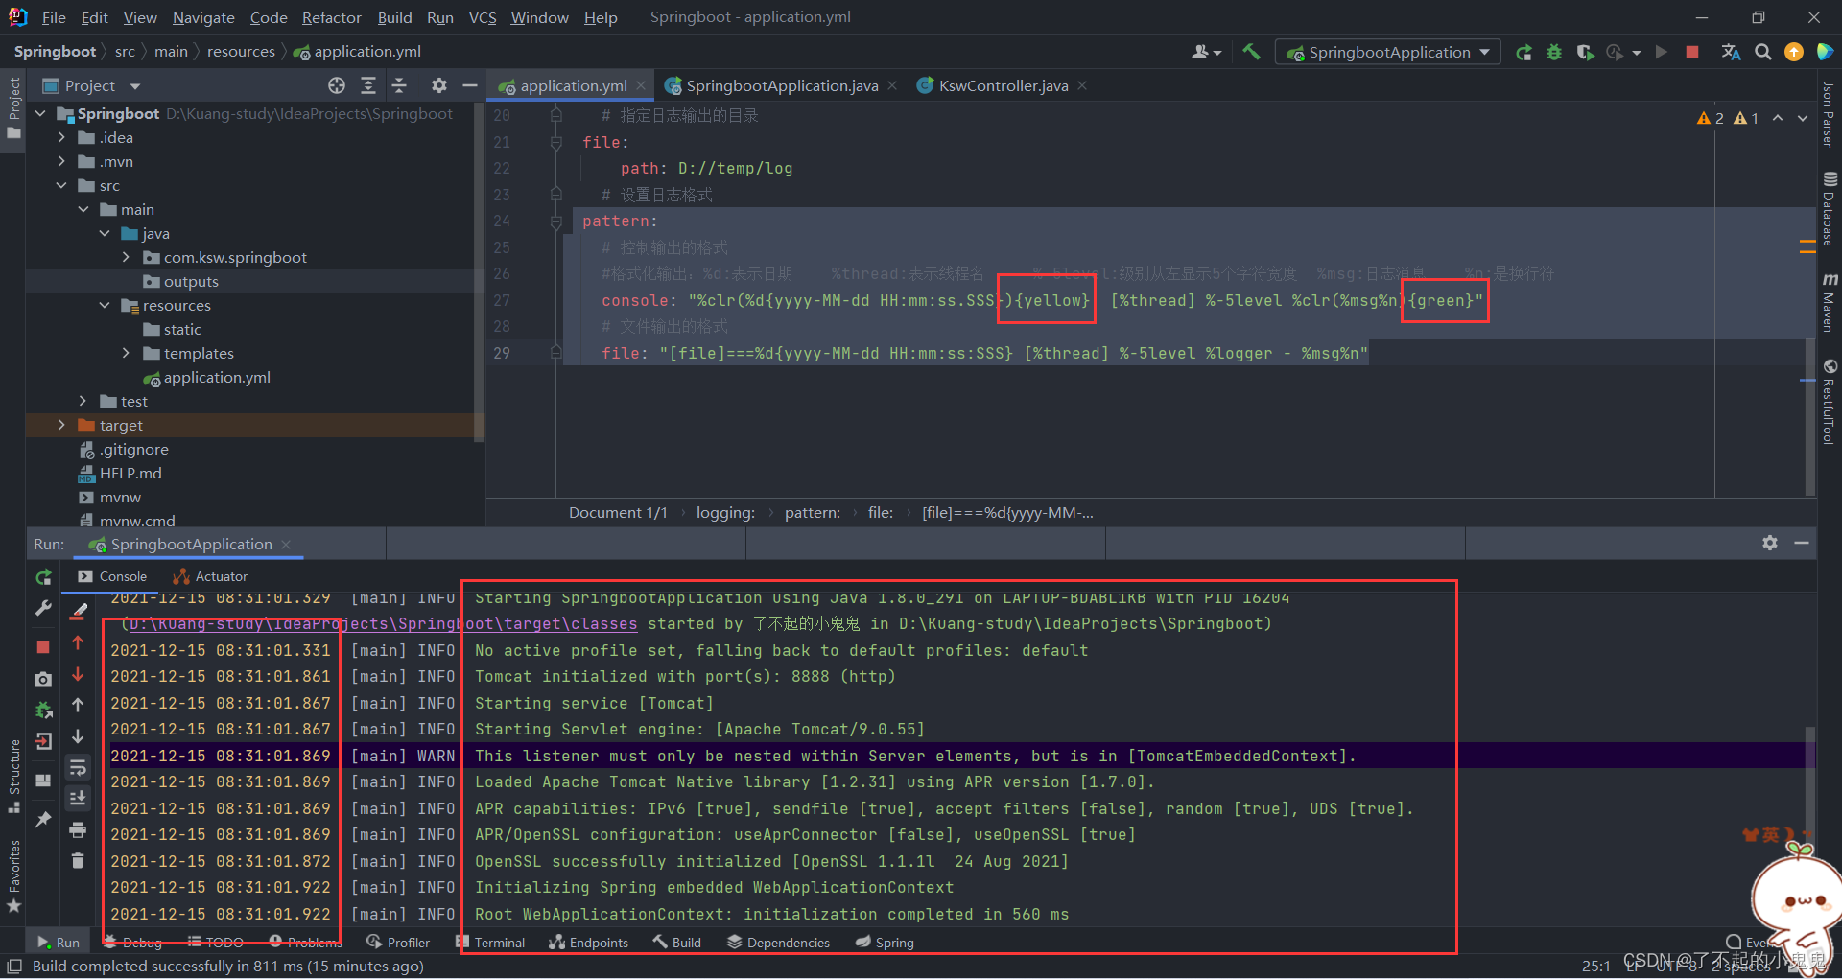
Task: Go to next highlighted warning arrow
Action: pyautogui.click(x=1803, y=118)
